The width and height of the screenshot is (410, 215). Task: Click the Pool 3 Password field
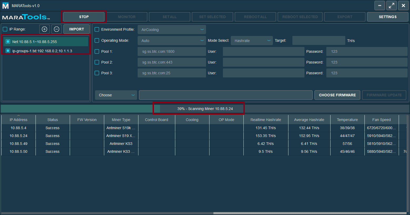367,73
